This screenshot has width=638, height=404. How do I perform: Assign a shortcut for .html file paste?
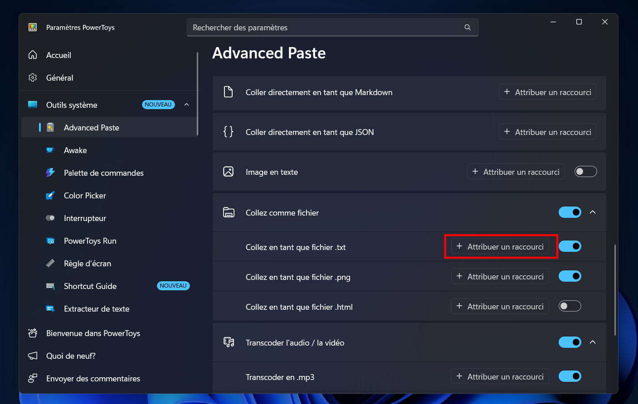pyautogui.click(x=500, y=306)
